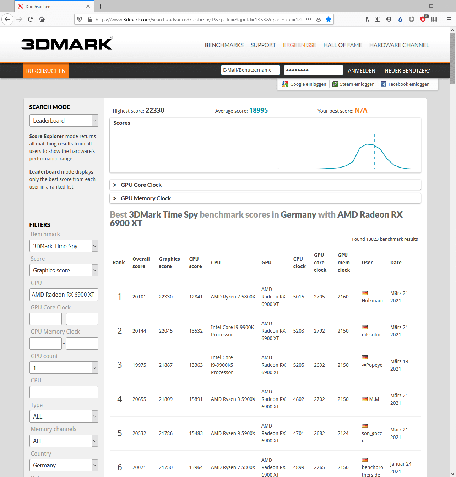
Task: Open HALL OF FAME page
Action: (x=343, y=45)
